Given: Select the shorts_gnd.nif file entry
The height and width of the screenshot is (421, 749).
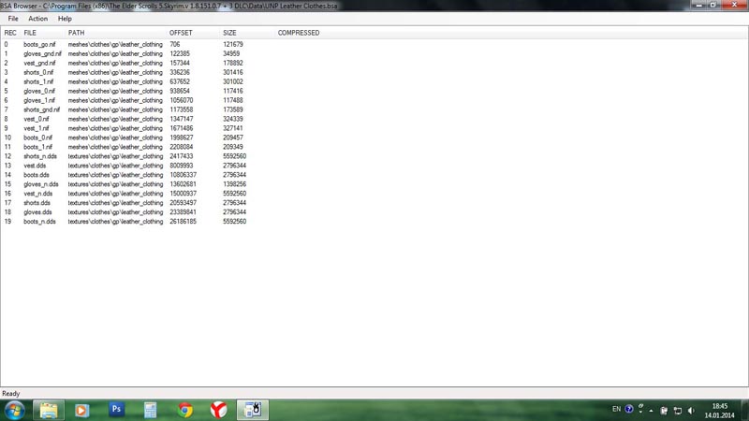Looking at the screenshot, I should [x=42, y=109].
